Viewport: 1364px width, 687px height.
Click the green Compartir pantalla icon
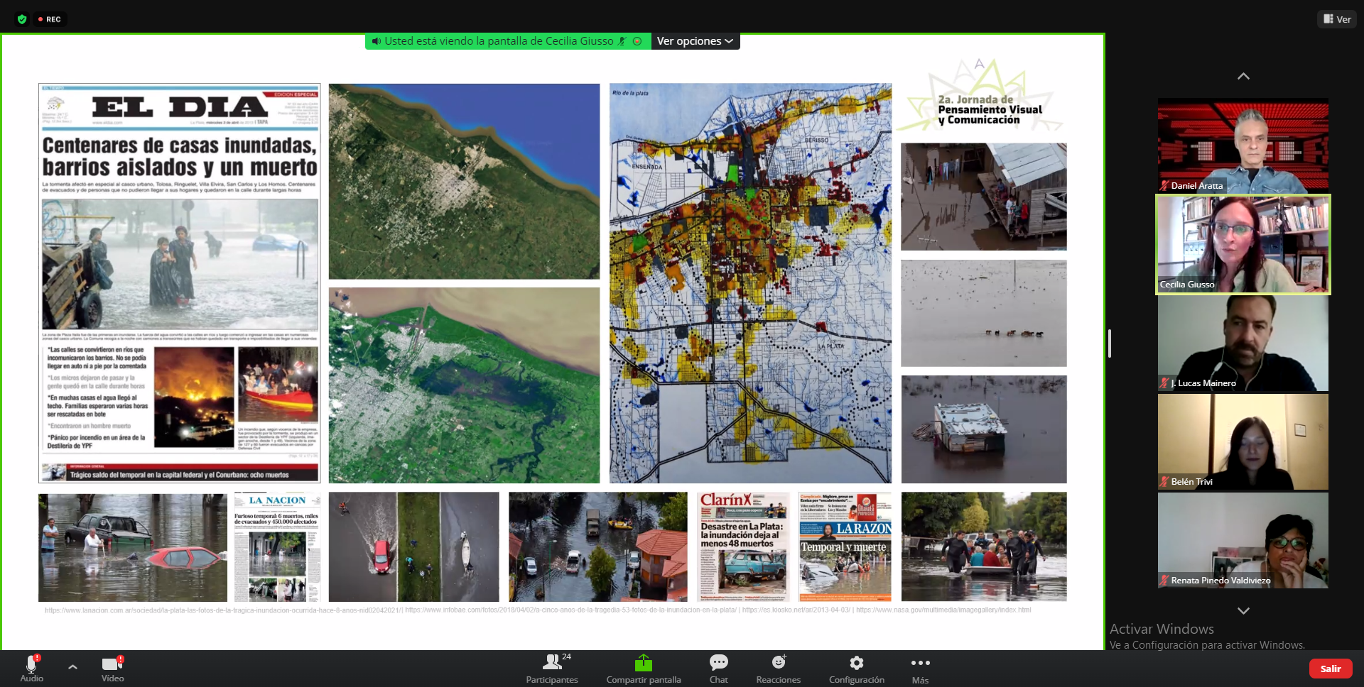(x=644, y=663)
